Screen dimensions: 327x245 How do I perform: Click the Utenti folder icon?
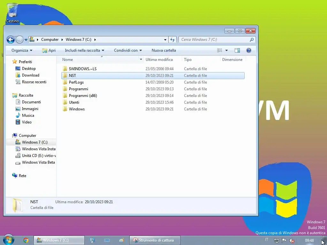(x=65, y=102)
